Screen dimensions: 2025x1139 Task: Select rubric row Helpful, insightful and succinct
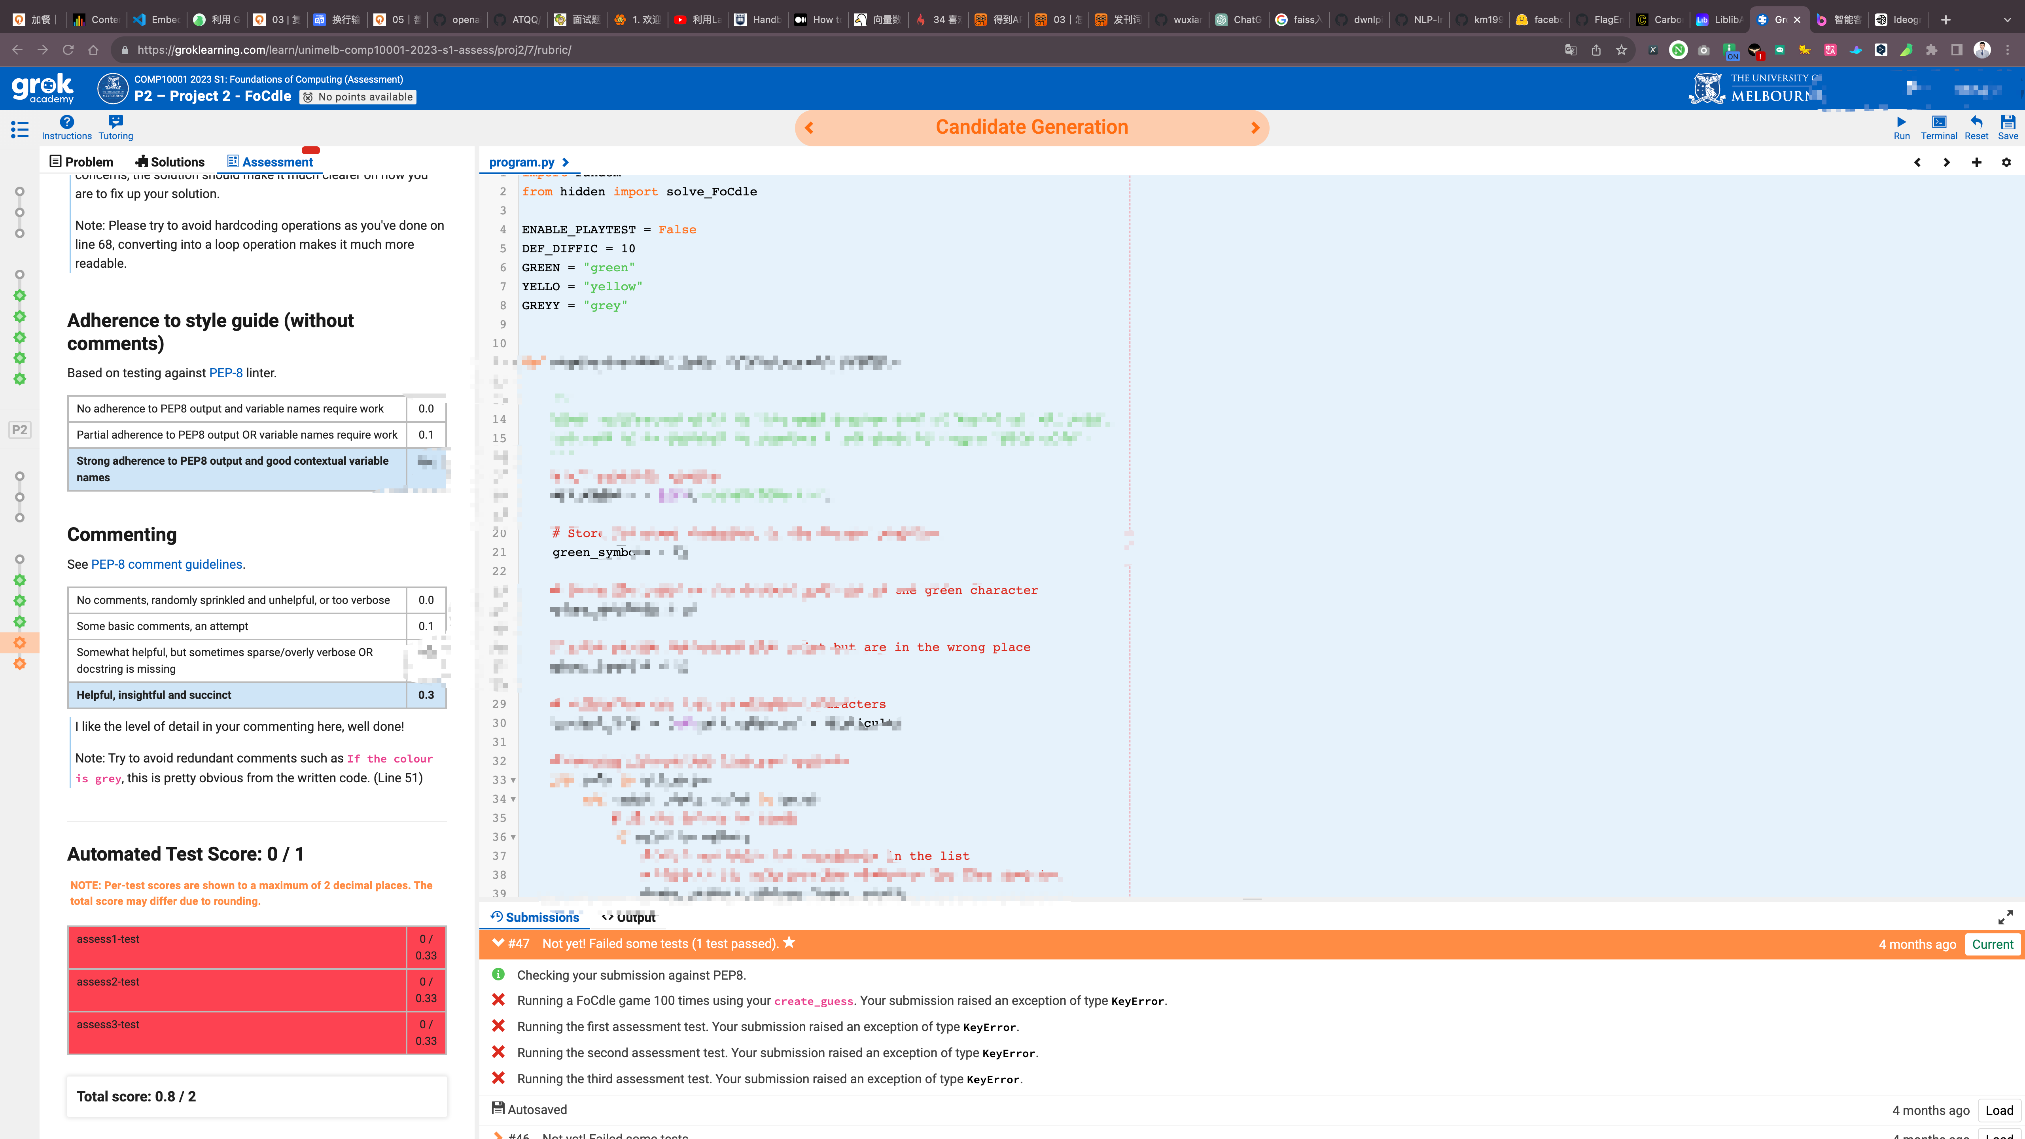click(x=257, y=695)
